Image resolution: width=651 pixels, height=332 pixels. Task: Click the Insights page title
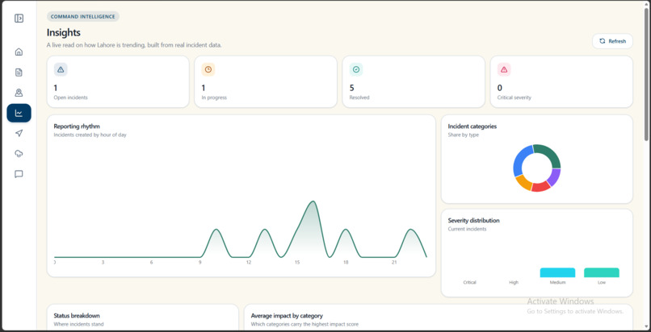64,32
